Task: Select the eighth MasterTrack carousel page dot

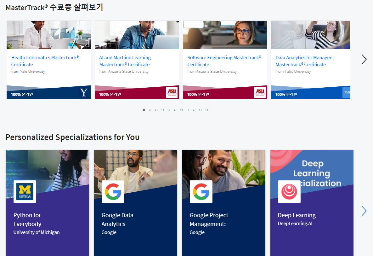Action: (188, 110)
